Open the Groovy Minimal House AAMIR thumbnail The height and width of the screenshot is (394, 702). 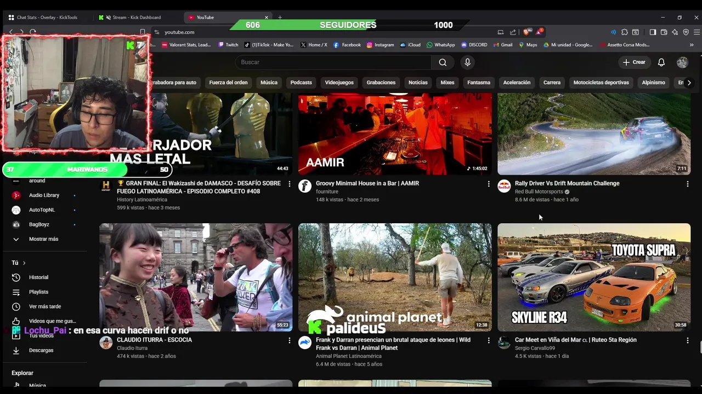395,134
